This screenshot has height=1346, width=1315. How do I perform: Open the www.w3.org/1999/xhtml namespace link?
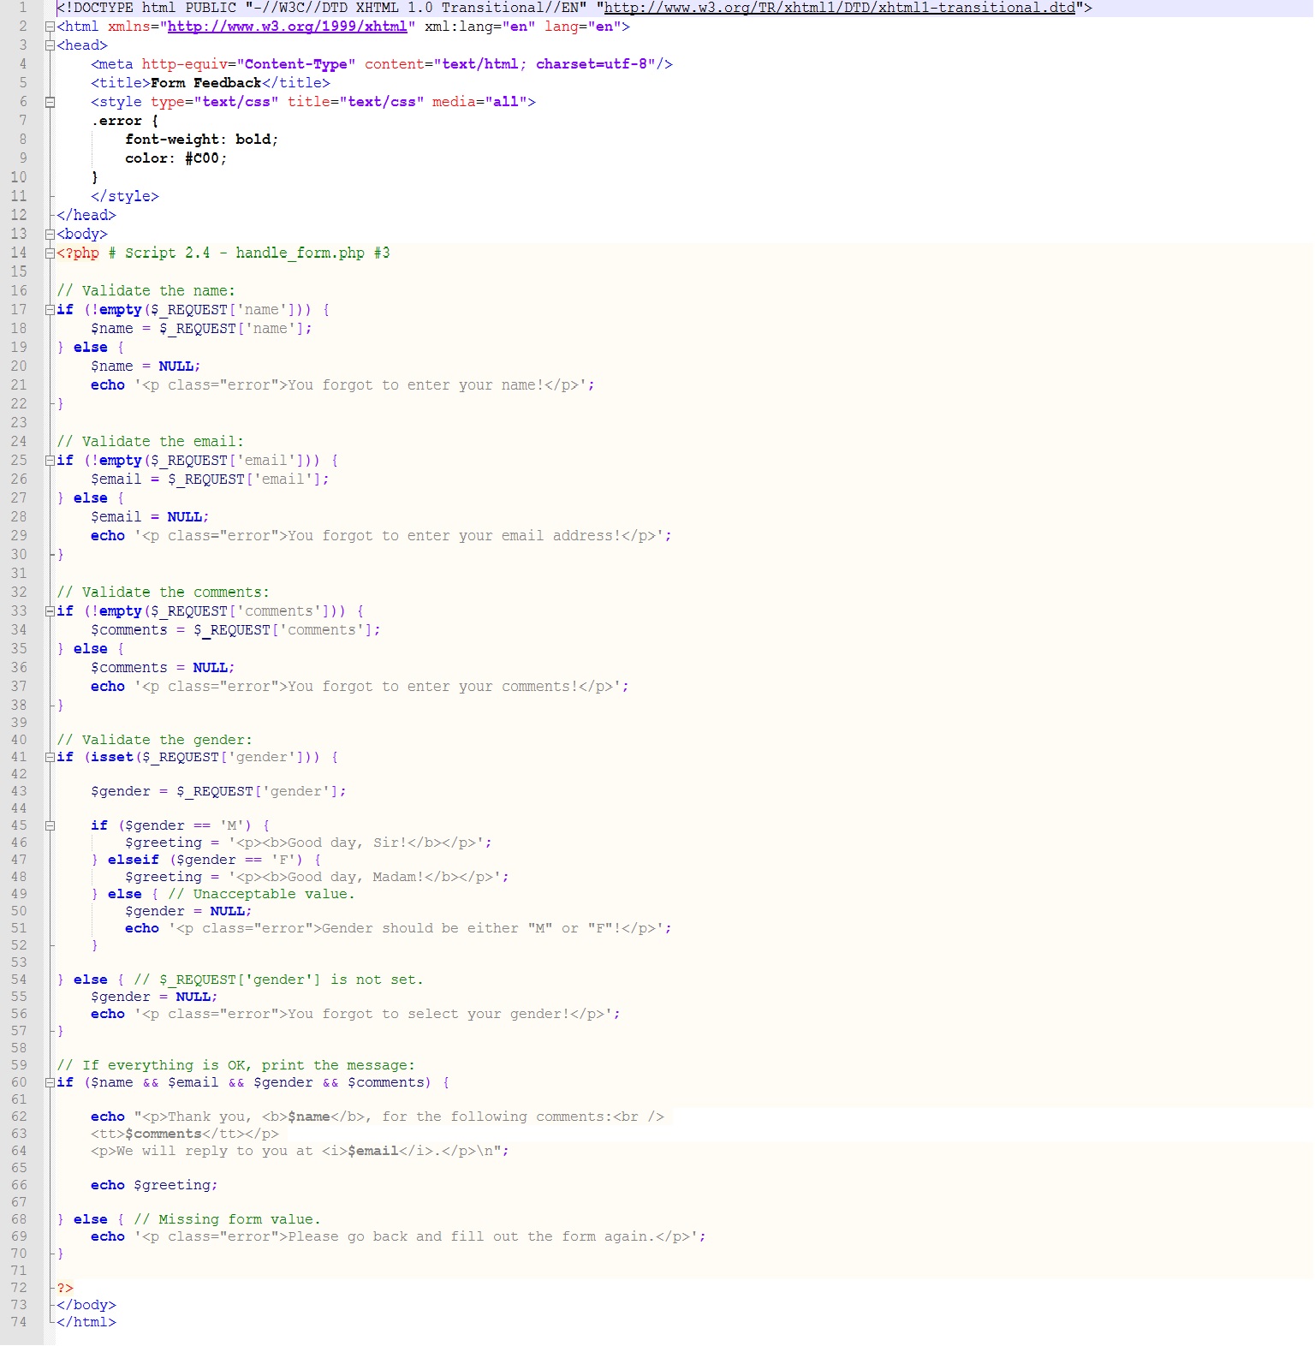pos(288,27)
